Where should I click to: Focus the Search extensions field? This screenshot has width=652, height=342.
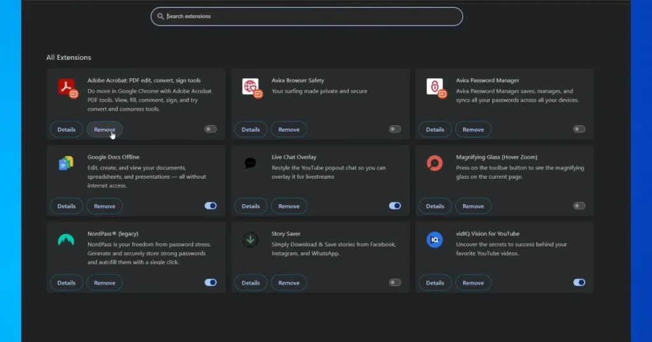point(306,17)
